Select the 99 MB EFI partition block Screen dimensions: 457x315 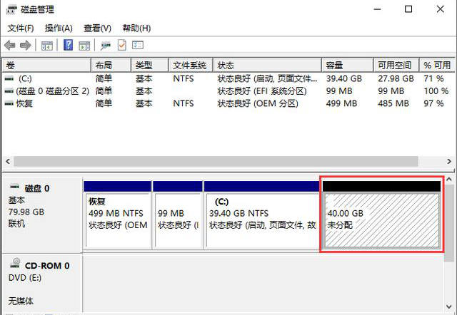tap(178, 215)
